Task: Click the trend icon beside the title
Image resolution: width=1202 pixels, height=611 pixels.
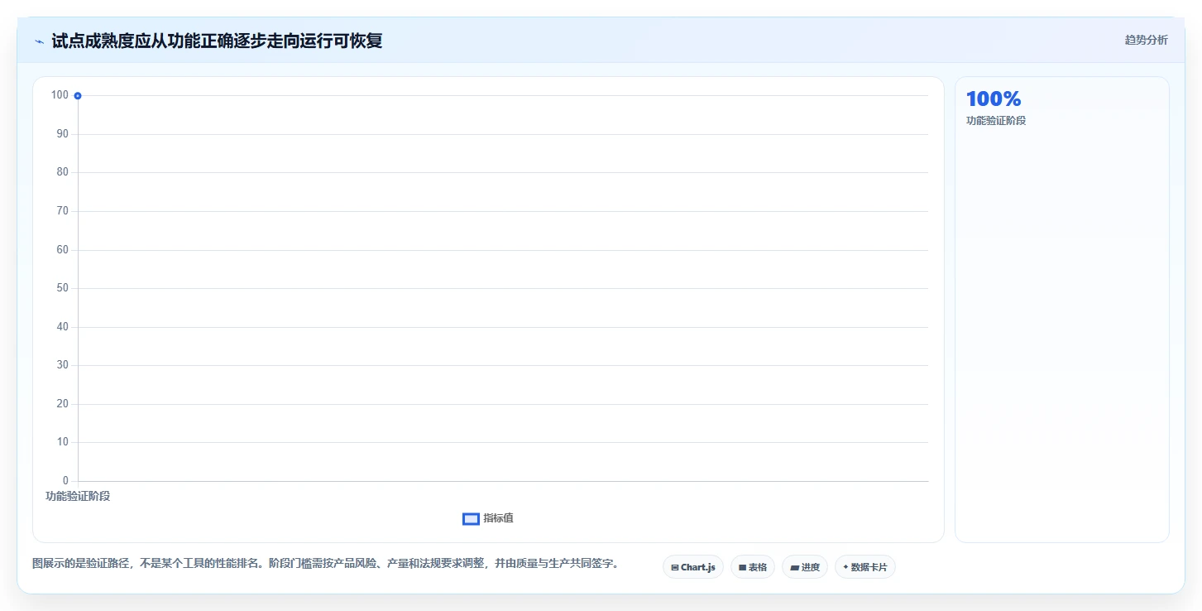Action: click(x=39, y=41)
